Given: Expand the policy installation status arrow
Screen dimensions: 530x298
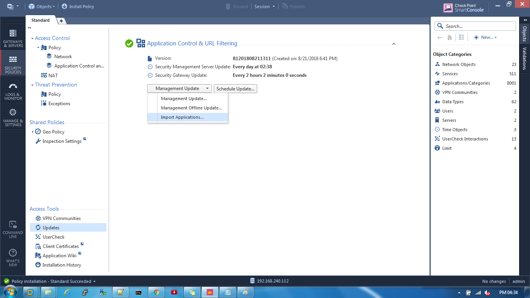Looking at the screenshot, I should (95, 281).
